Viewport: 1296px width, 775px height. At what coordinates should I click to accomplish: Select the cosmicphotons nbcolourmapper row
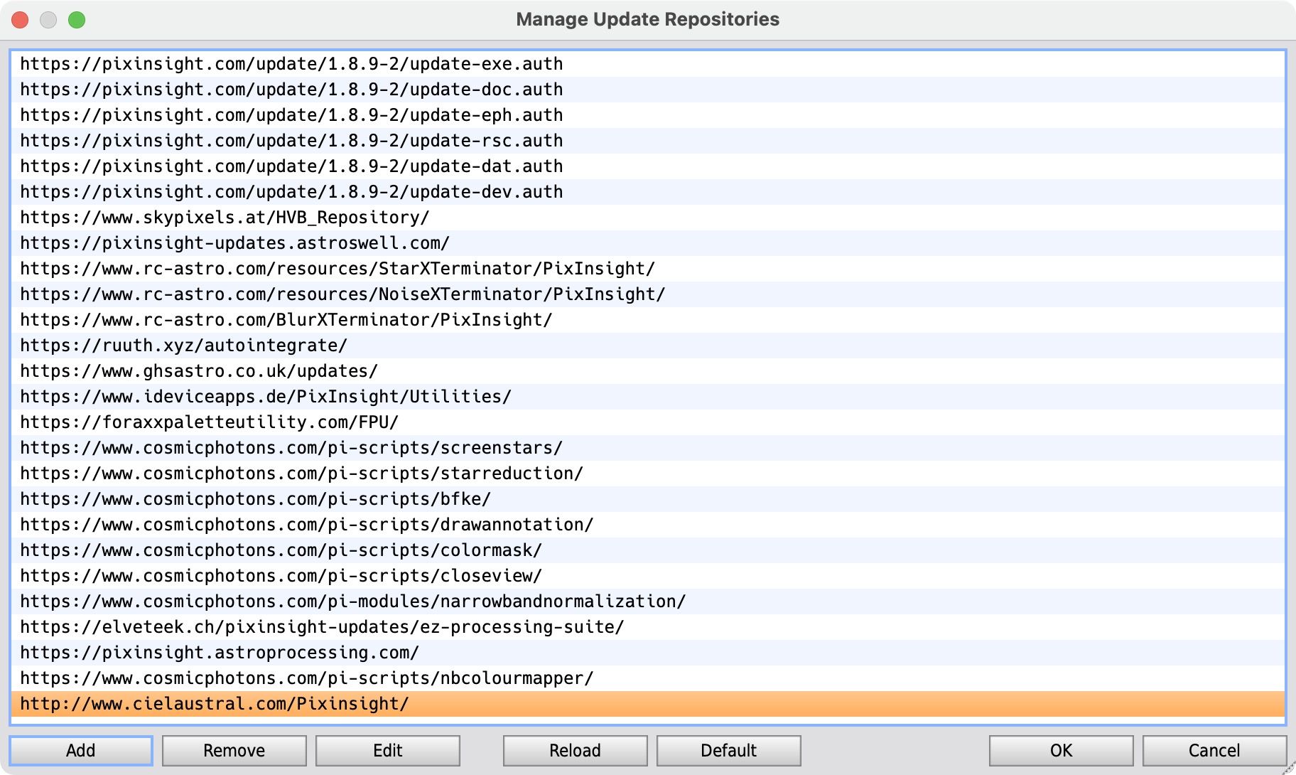[648, 678]
